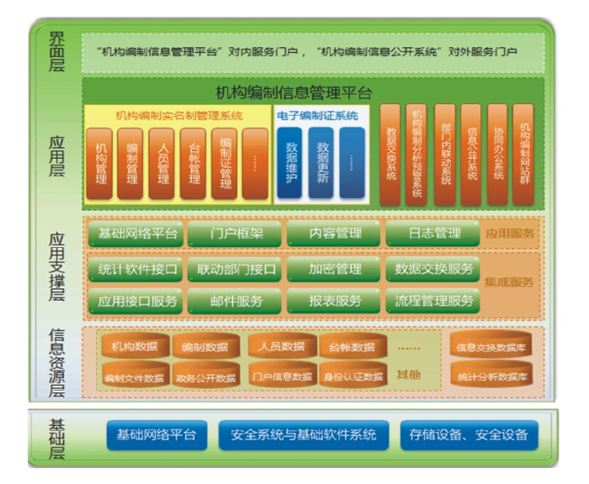Viewport: 589px width, 484px height.
Task: Select the 身份认证数据 database cylinder
Action: click(x=353, y=376)
